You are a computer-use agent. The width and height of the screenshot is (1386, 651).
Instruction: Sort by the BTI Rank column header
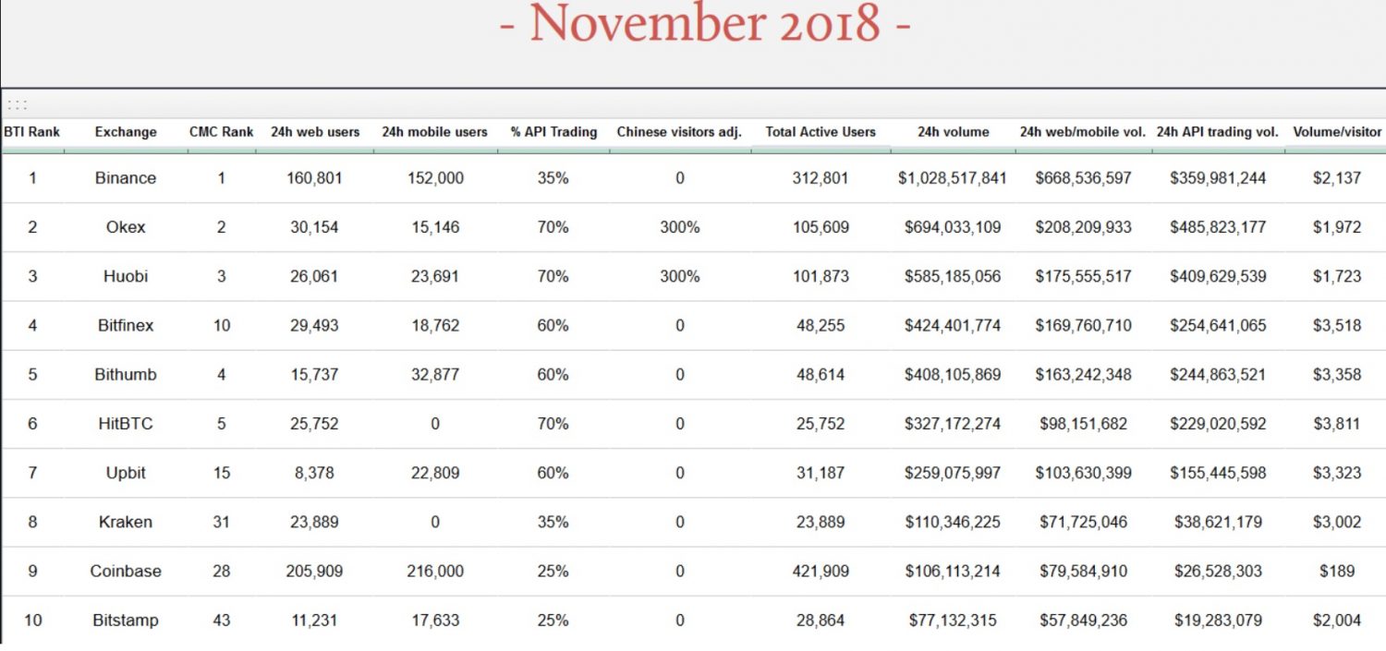click(32, 132)
